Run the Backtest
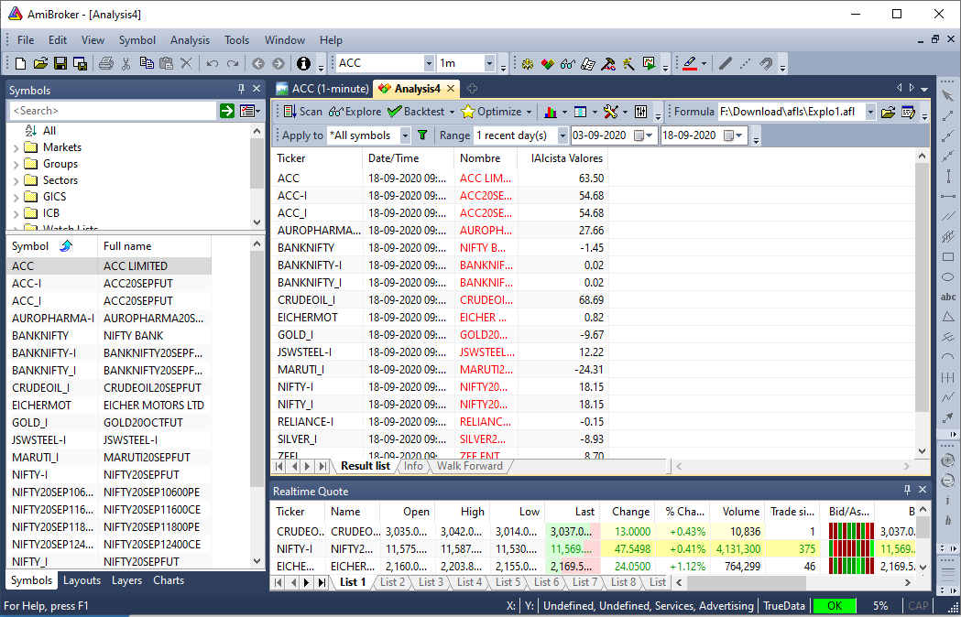This screenshot has height=617, width=961. (x=416, y=112)
